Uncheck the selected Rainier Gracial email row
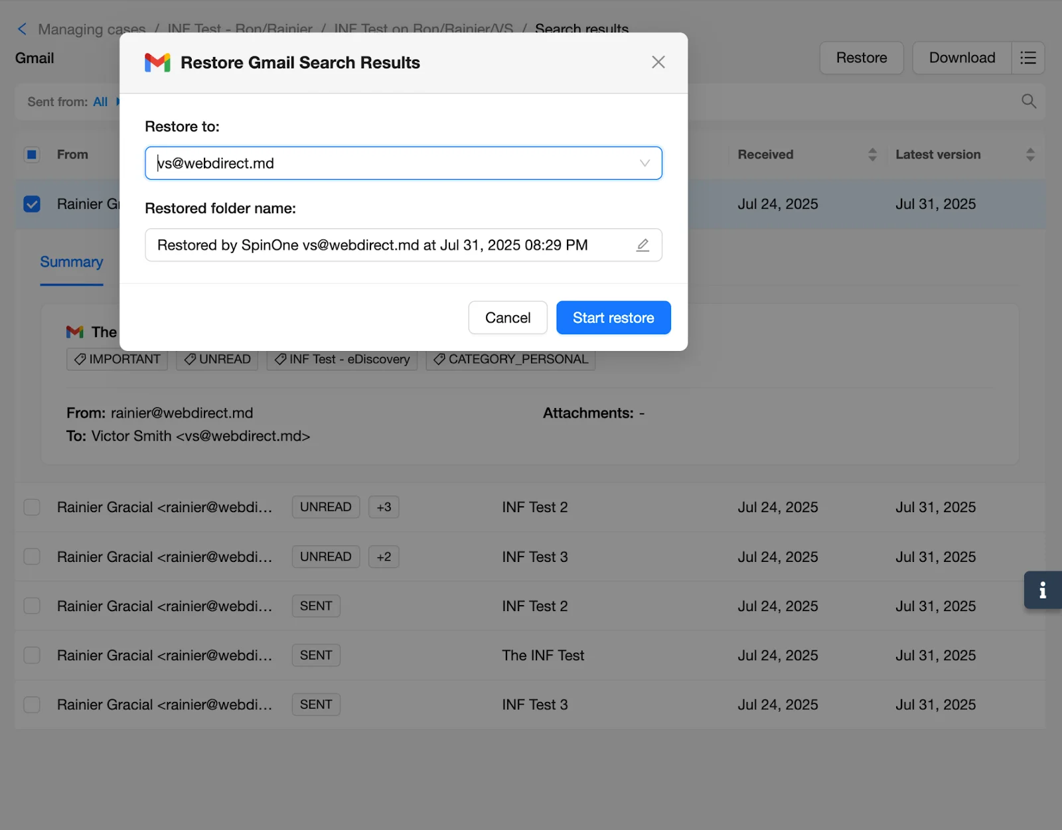 (x=32, y=204)
